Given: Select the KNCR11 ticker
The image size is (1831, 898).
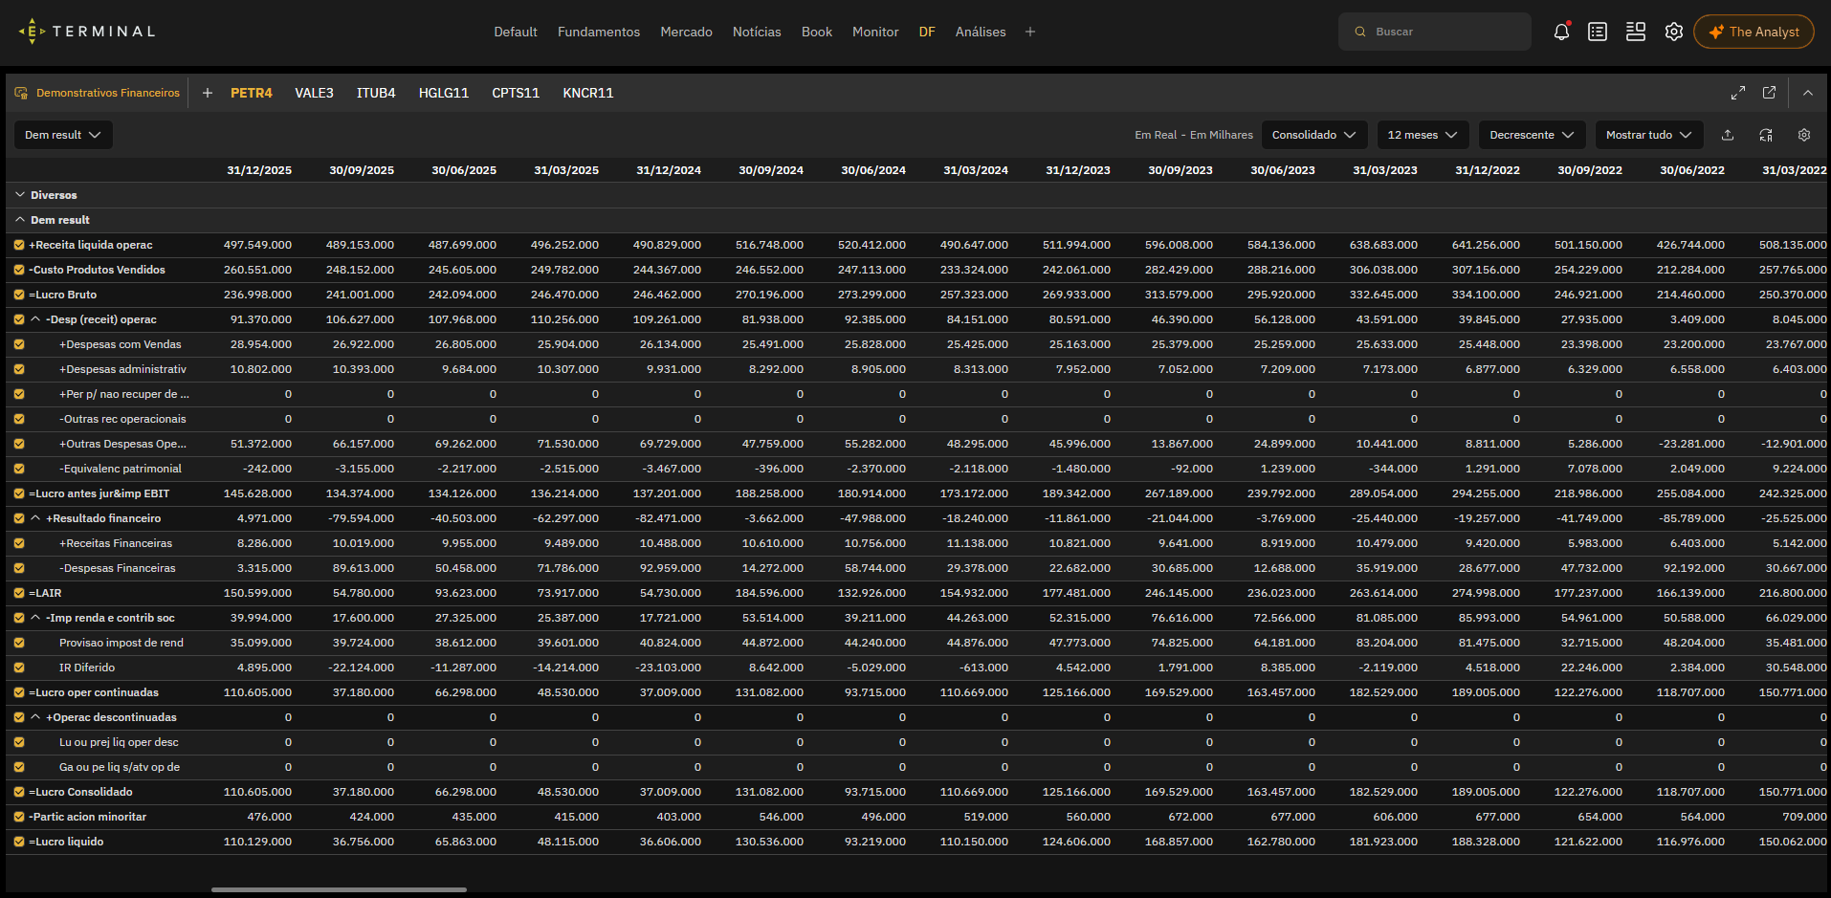Looking at the screenshot, I should [x=588, y=93].
